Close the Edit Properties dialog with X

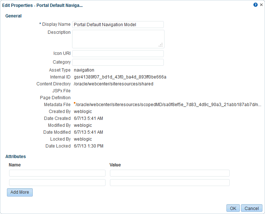pyautogui.click(x=261, y=5)
